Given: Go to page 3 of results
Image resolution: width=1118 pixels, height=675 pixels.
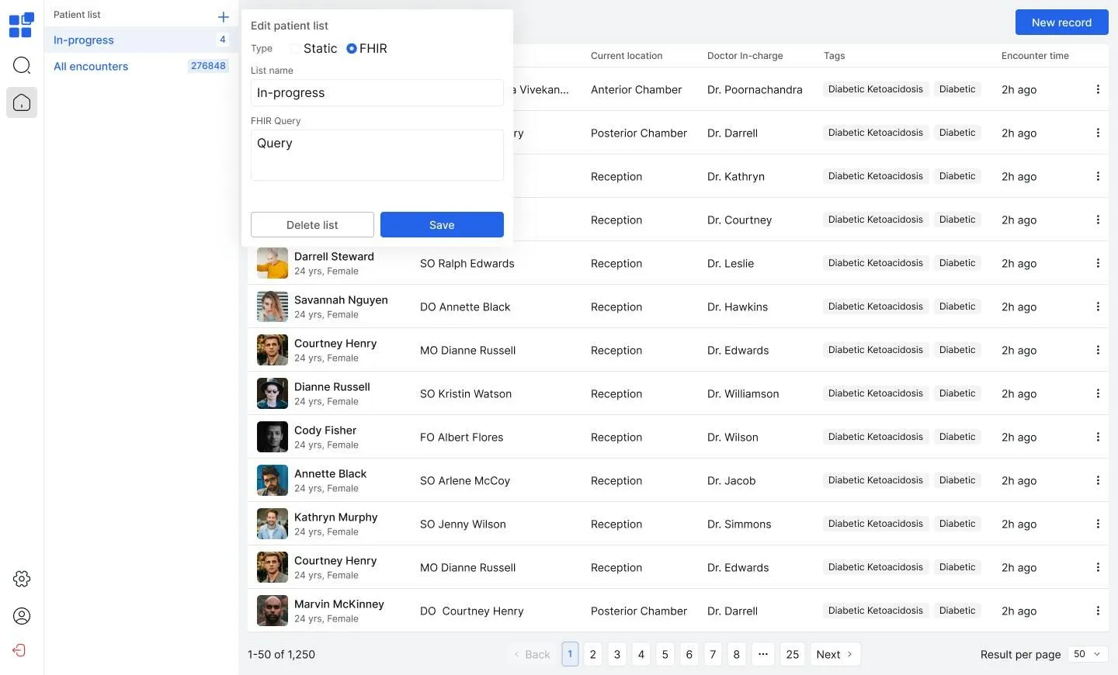Looking at the screenshot, I should point(616,654).
